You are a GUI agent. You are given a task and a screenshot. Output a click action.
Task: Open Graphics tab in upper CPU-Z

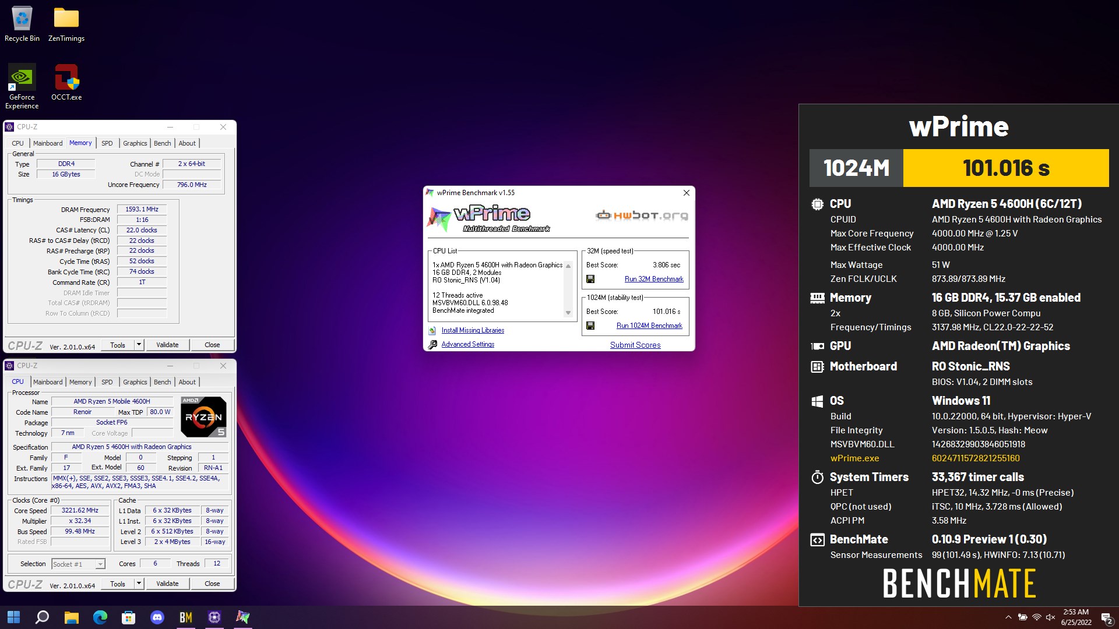pos(135,143)
